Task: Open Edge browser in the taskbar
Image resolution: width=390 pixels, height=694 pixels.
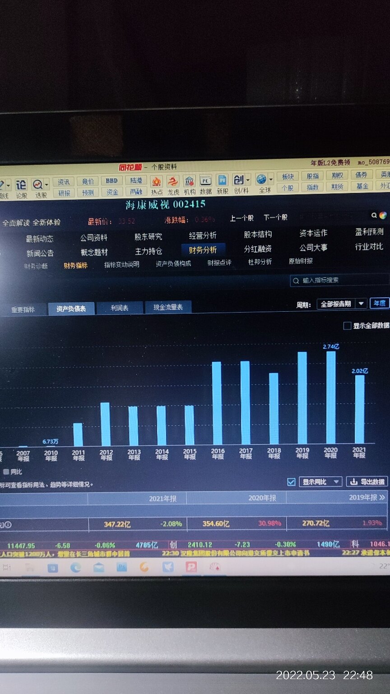Action: pos(75,567)
